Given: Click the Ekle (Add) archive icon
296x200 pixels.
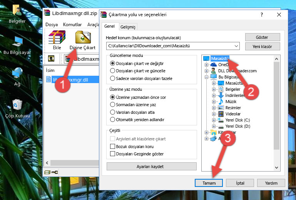Looking at the screenshot, I should [57, 40].
